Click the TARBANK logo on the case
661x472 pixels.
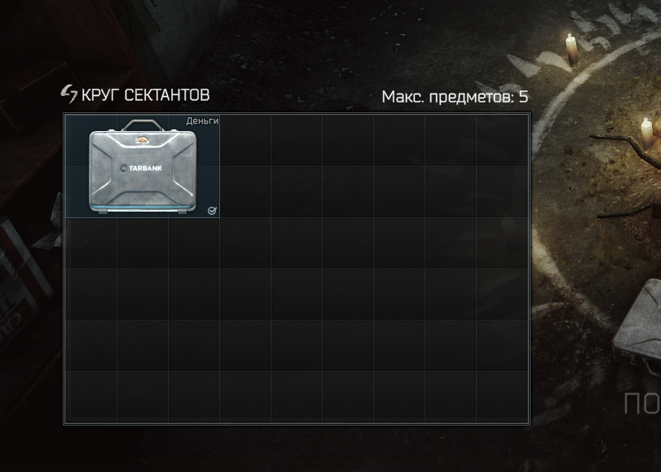coord(141,168)
